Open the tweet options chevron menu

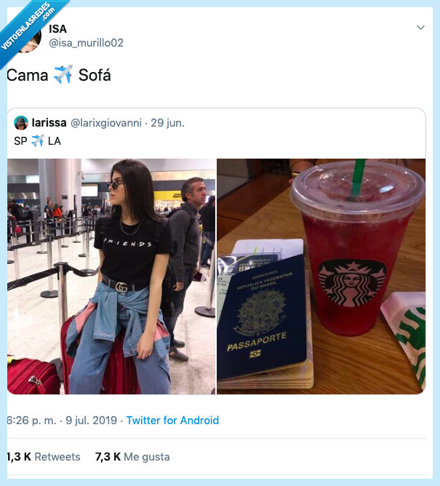point(420,28)
